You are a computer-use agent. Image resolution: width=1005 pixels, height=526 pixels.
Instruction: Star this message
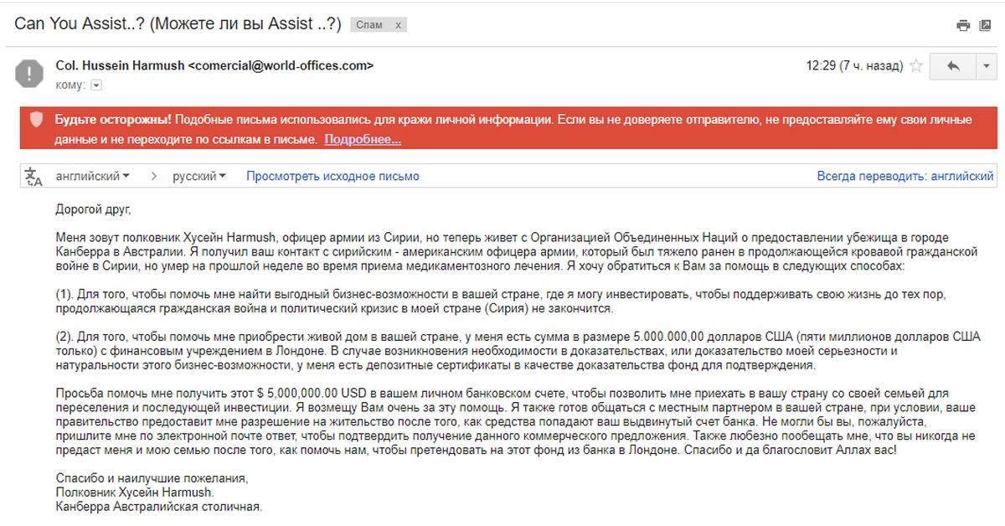916,65
